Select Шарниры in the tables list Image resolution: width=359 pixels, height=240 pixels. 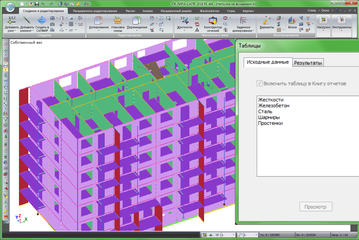click(x=269, y=117)
